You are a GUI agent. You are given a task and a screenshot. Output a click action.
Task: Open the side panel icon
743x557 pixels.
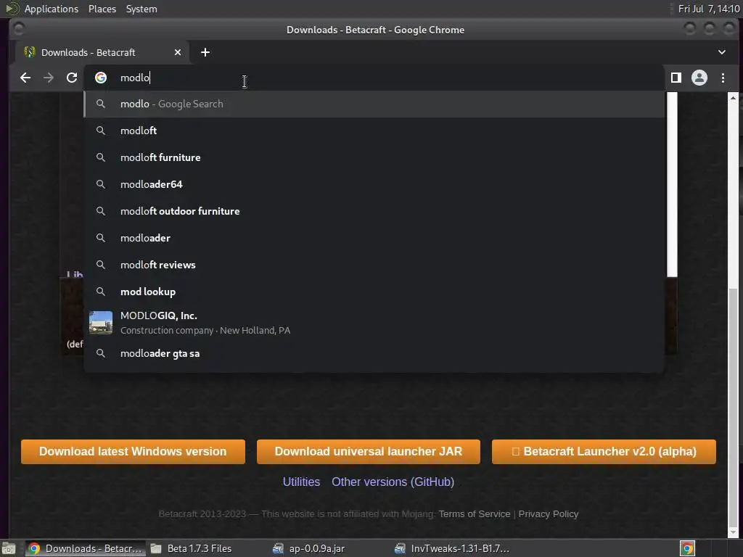(x=676, y=78)
